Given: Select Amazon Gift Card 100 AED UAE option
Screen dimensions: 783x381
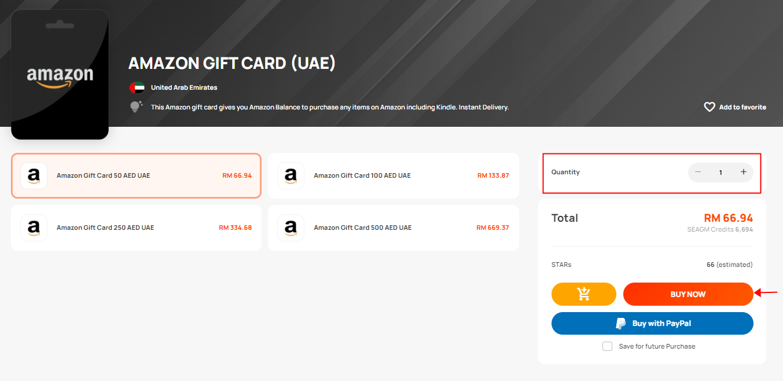Looking at the screenshot, I should click(394, 175).
